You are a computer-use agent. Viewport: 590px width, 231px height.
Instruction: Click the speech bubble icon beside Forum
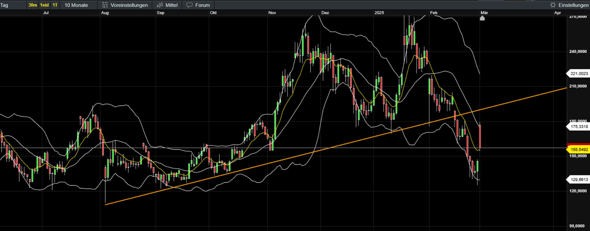(190, 5)
